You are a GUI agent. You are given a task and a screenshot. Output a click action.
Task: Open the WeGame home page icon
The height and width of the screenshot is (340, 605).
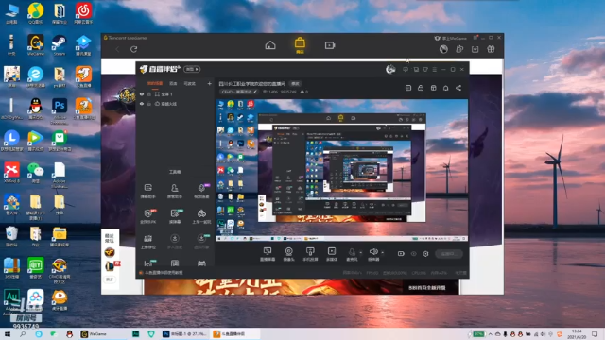pos(270,45)
